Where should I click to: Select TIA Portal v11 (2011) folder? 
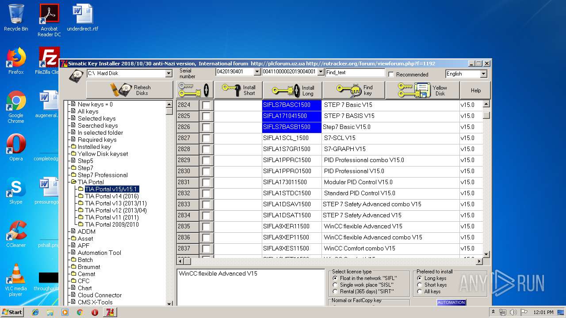pyautogui.click(x=112, y=217)
